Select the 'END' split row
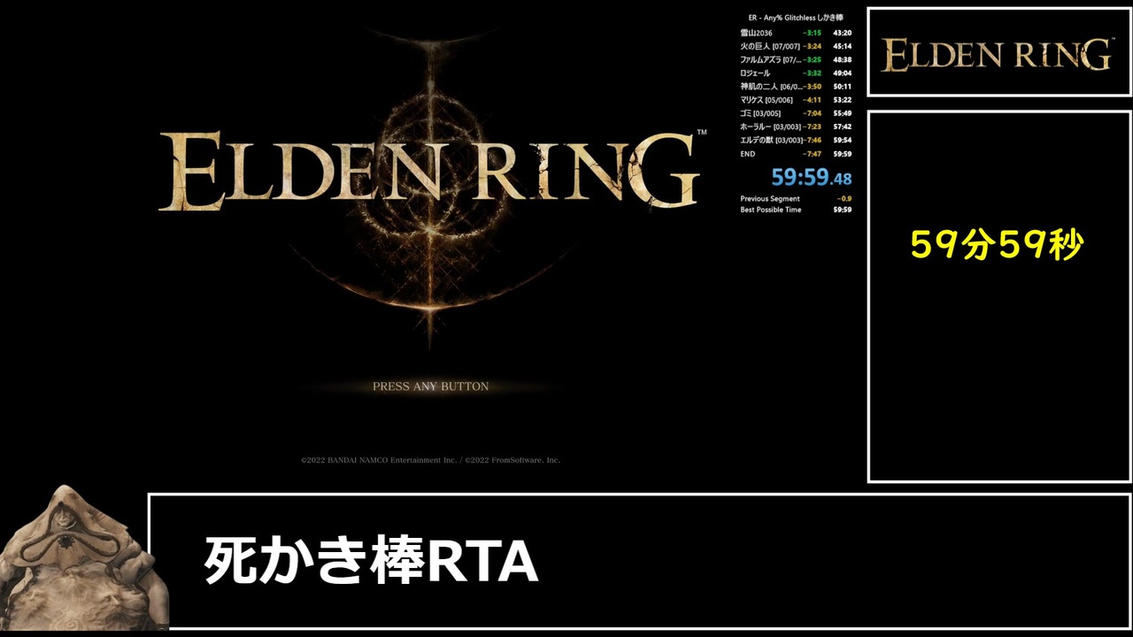The width and height of the screenshot is (1133, 637). (796, 154)
